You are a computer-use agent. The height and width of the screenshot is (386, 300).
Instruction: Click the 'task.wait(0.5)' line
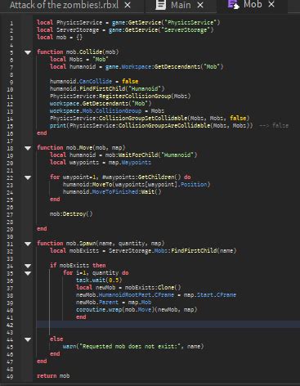(99, 281)
